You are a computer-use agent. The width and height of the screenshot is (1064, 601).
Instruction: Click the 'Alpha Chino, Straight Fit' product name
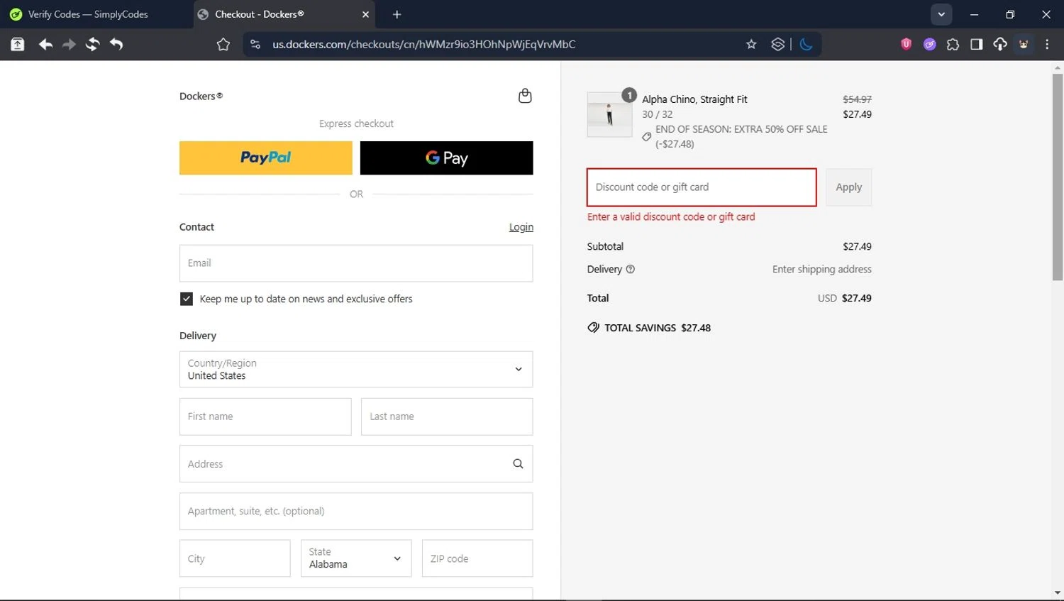[694, 99]
